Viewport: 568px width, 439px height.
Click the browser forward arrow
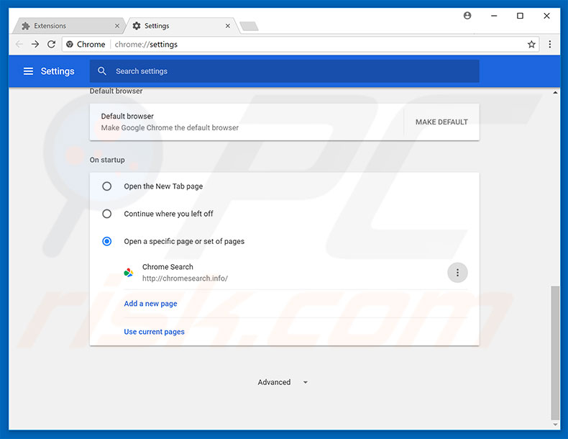(x=35, y=44)
